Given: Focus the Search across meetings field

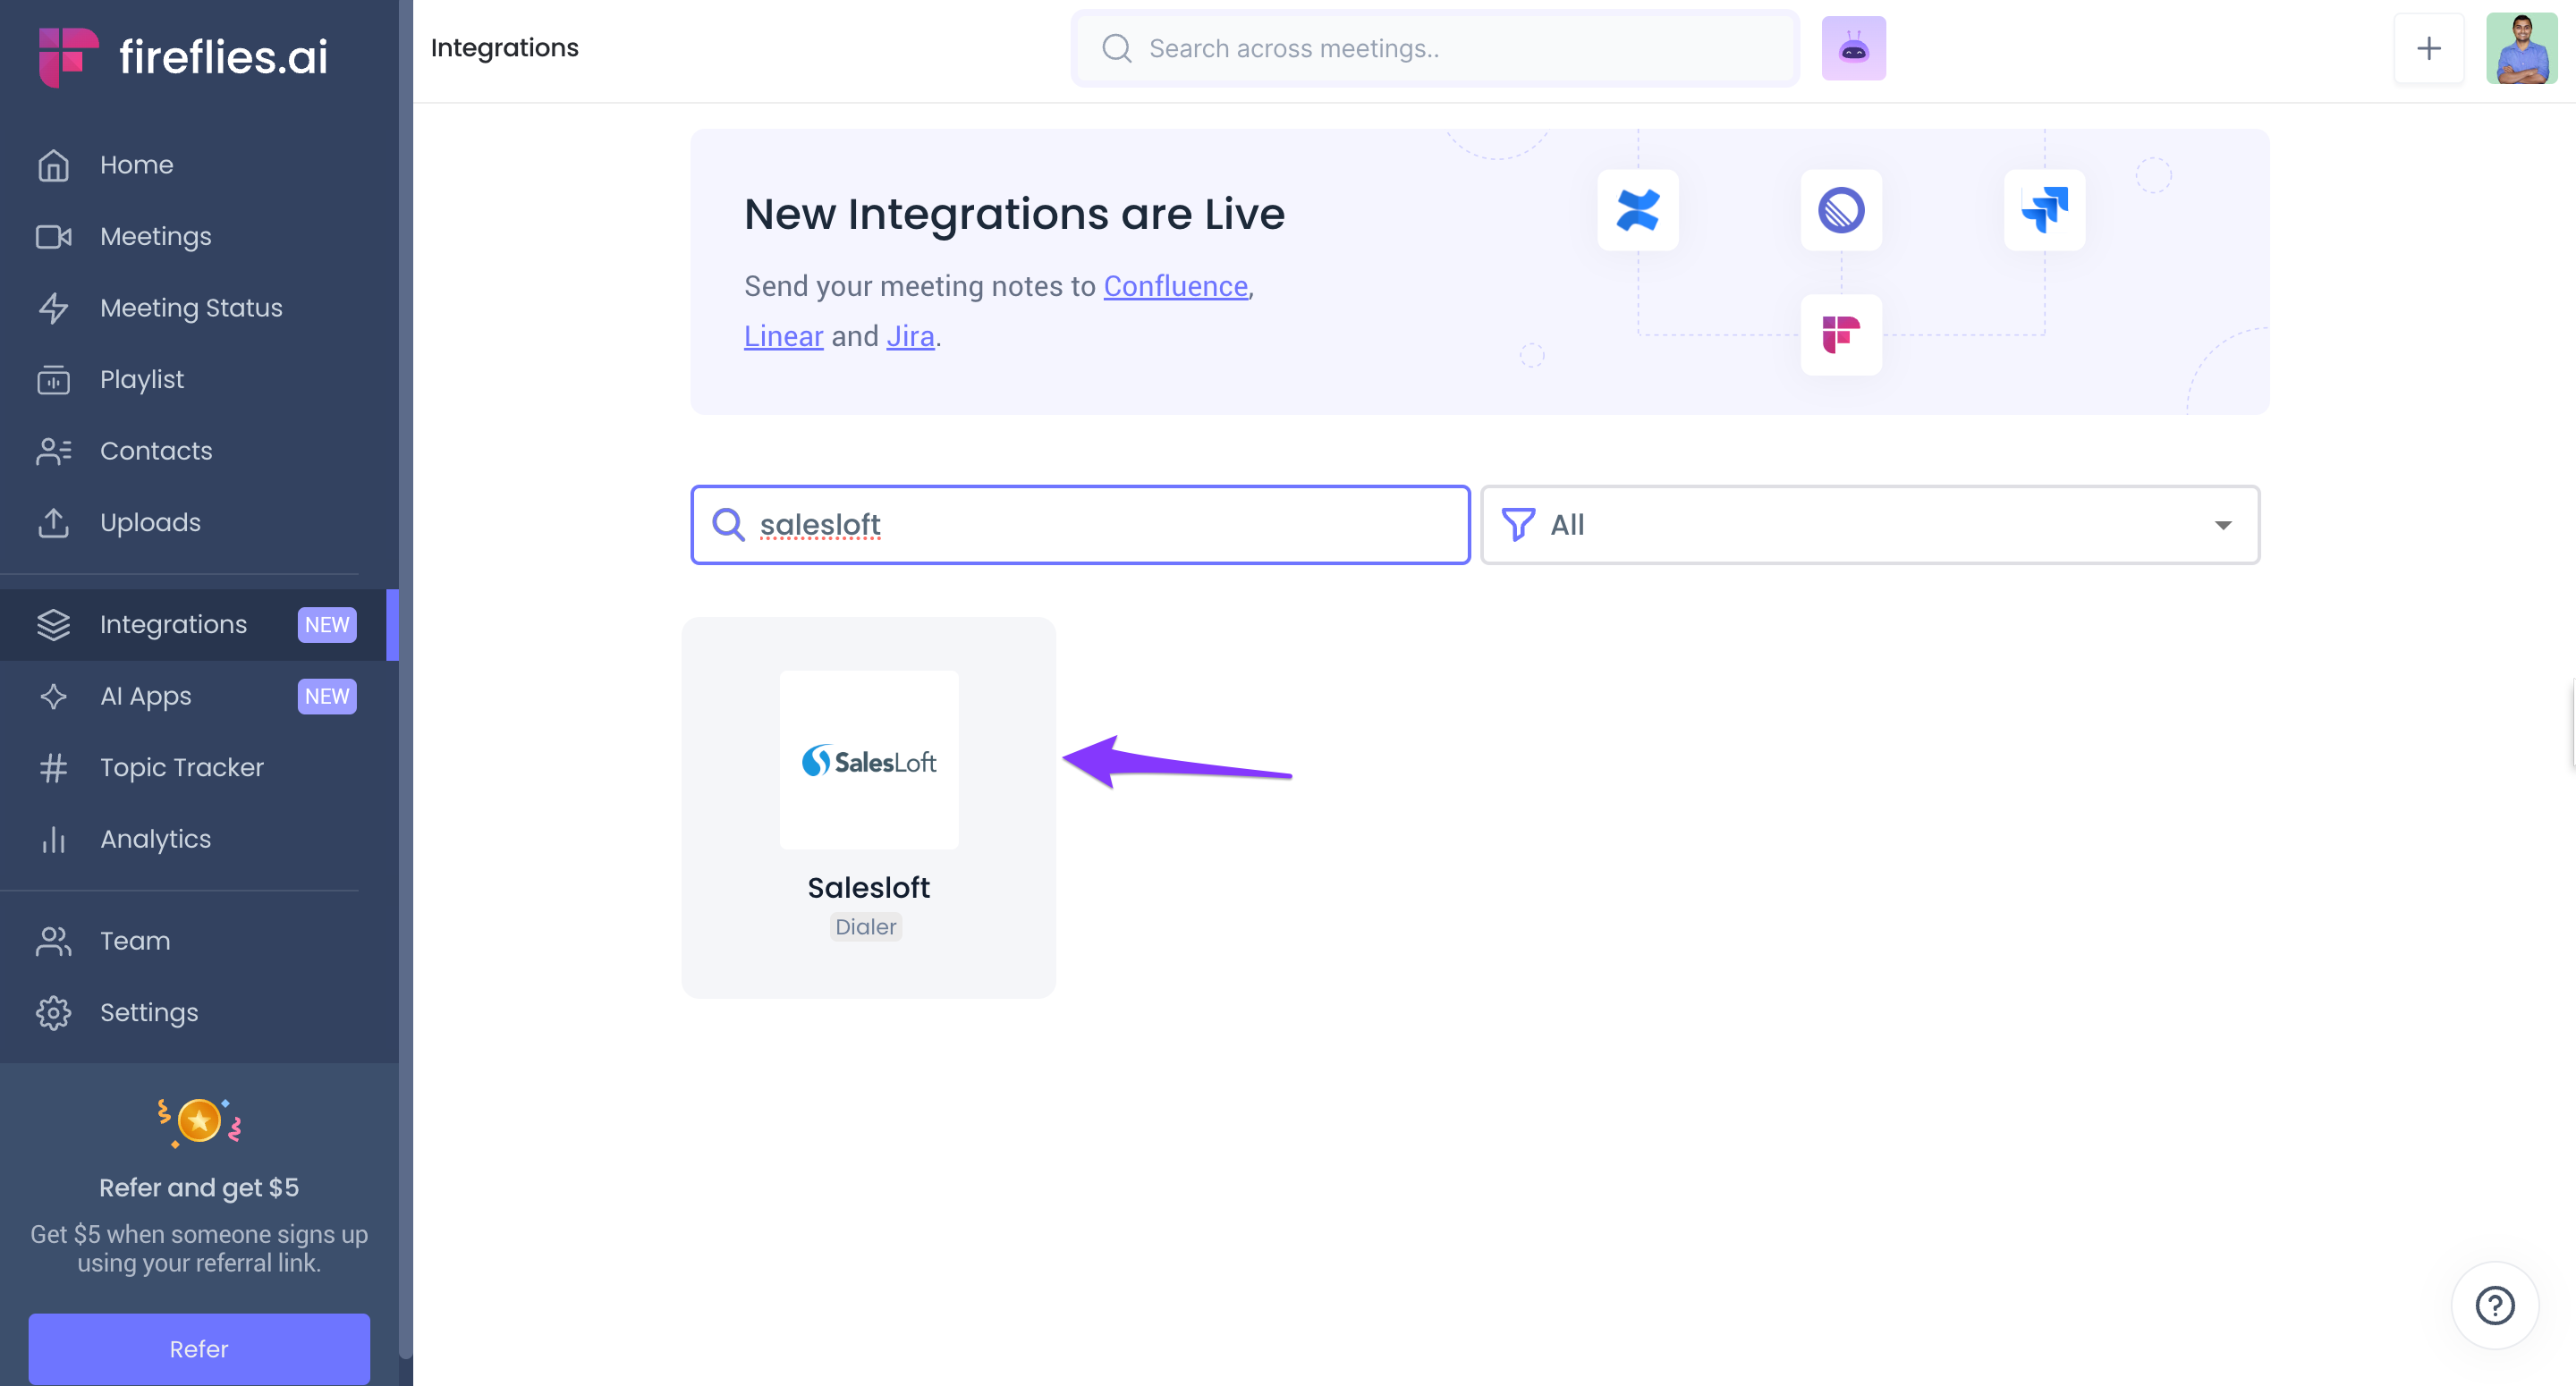Looking at the screenshot, I should [x=1450, y=48].
